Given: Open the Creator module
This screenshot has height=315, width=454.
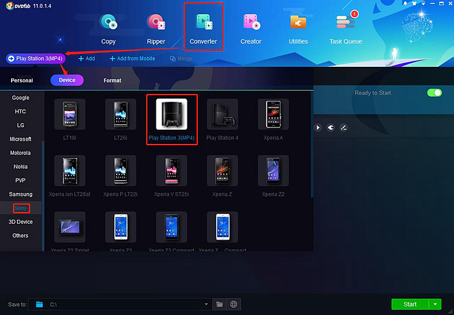Looking at the screenshot, I should pyautogui.click(x=251, y=29).
